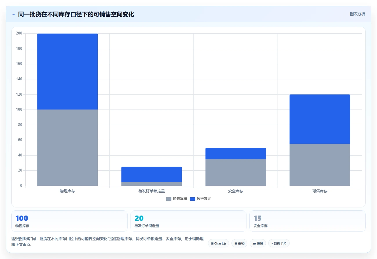Click the 待发订单锁定量 x-axis label

click(x=152, y=191)
